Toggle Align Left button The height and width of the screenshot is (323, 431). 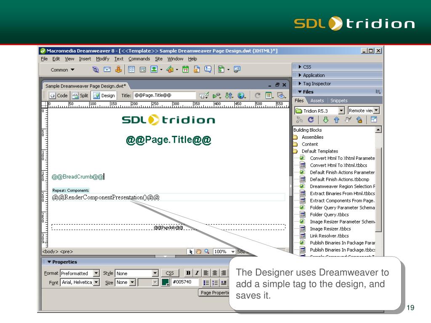206,273
